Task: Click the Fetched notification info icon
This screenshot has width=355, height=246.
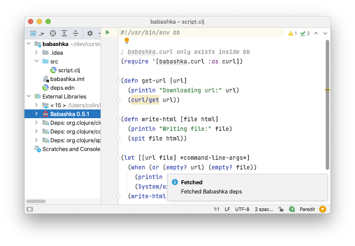Action: [175, 182]
